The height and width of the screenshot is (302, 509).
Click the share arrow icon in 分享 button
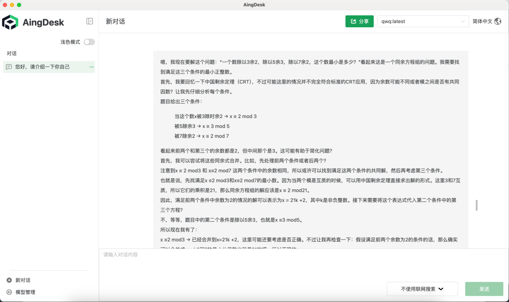coord(353,21)
